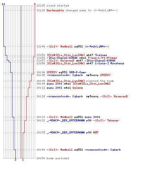Click the red team final count 1
Screen dimensions: 155x172
point(23,160)
